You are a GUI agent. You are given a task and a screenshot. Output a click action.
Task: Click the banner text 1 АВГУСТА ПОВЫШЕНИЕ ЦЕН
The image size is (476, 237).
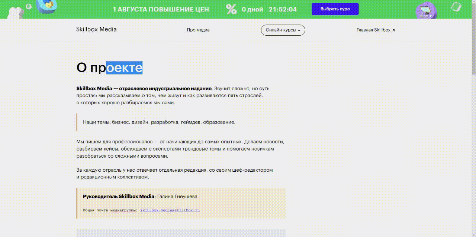tap(161, 9)
